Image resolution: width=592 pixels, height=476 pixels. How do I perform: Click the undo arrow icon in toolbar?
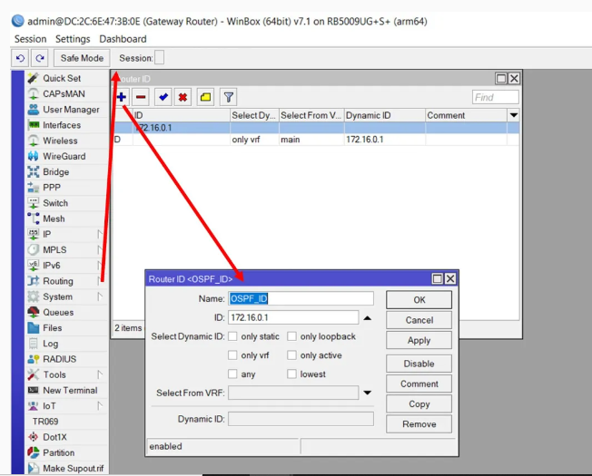[x=20, y=58]
